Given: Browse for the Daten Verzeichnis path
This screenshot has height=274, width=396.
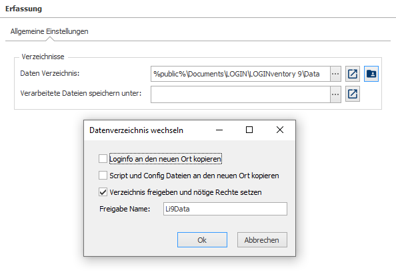Looking at the screenshot, I should pyautogui.click(x=335, y=74).
